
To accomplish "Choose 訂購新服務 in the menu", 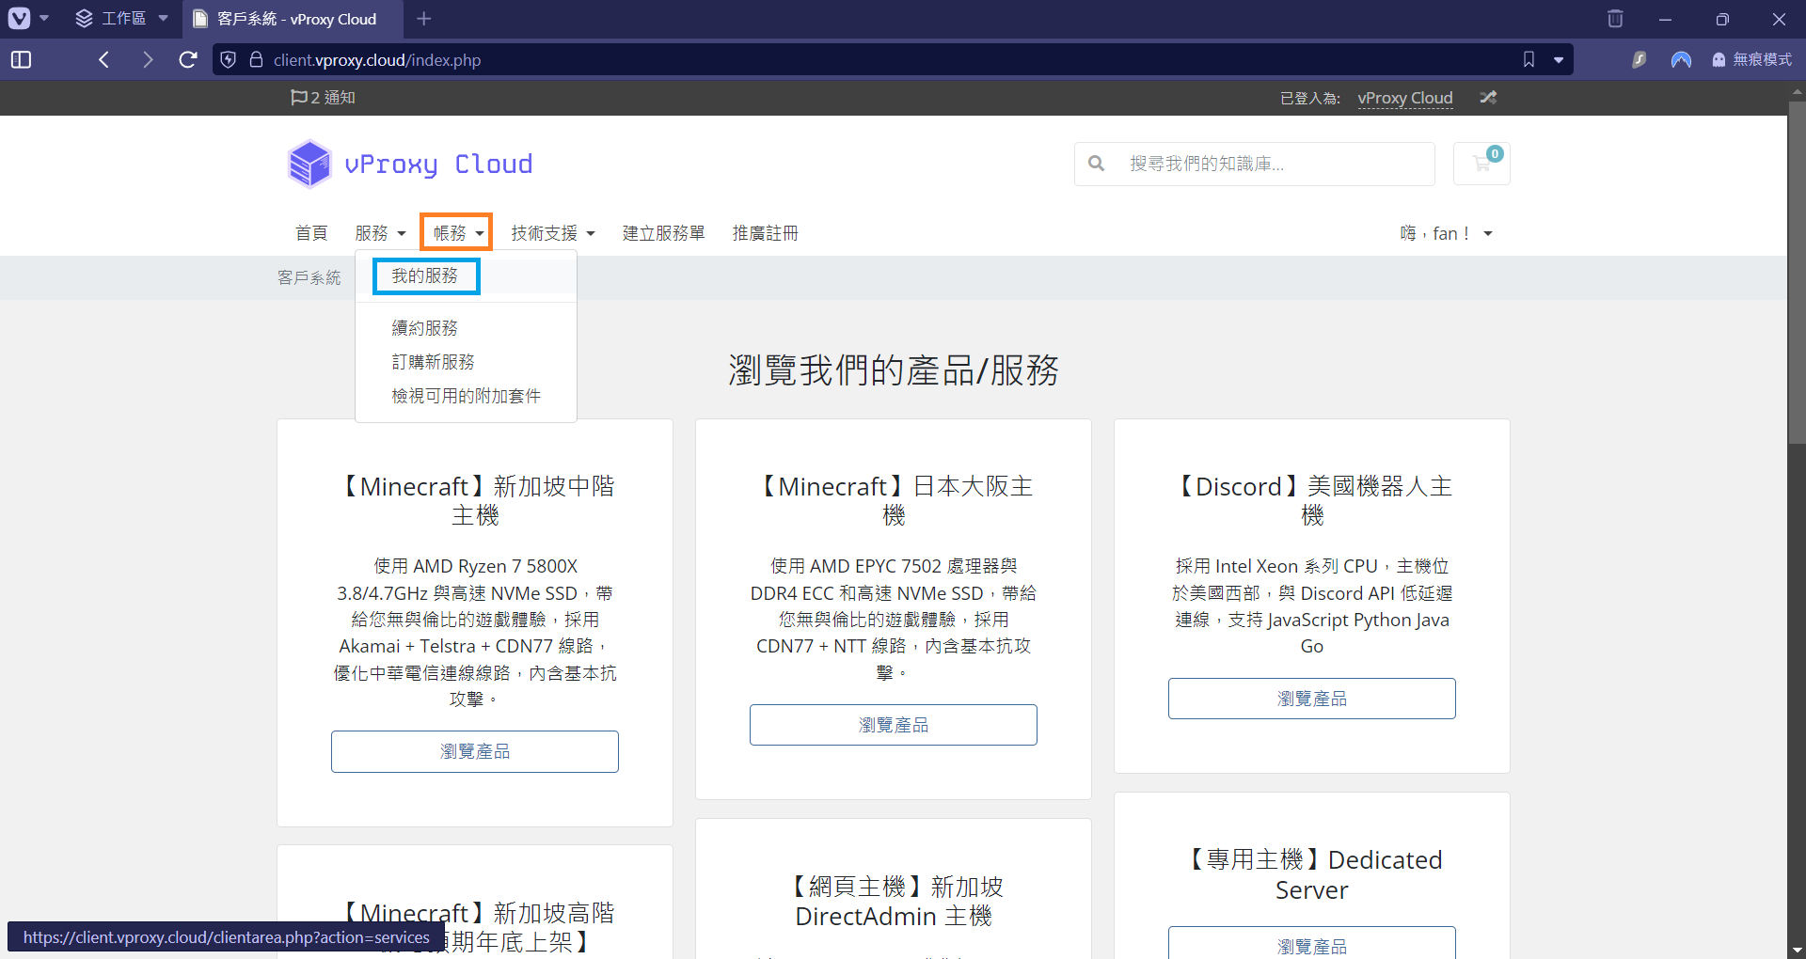I will click(433, 362).
